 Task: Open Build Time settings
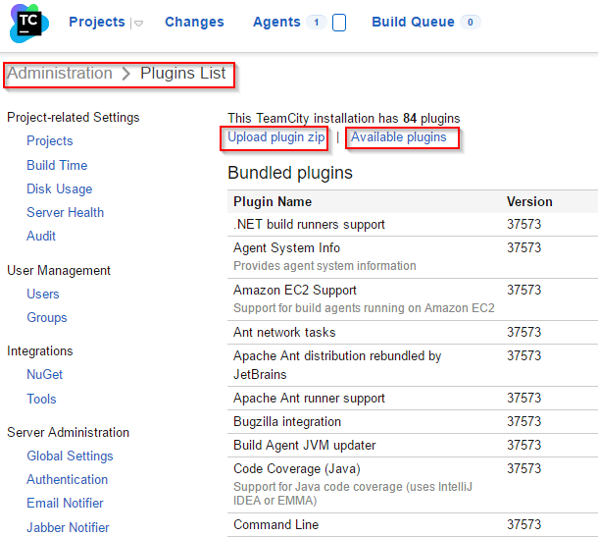[x=57, y=165]
